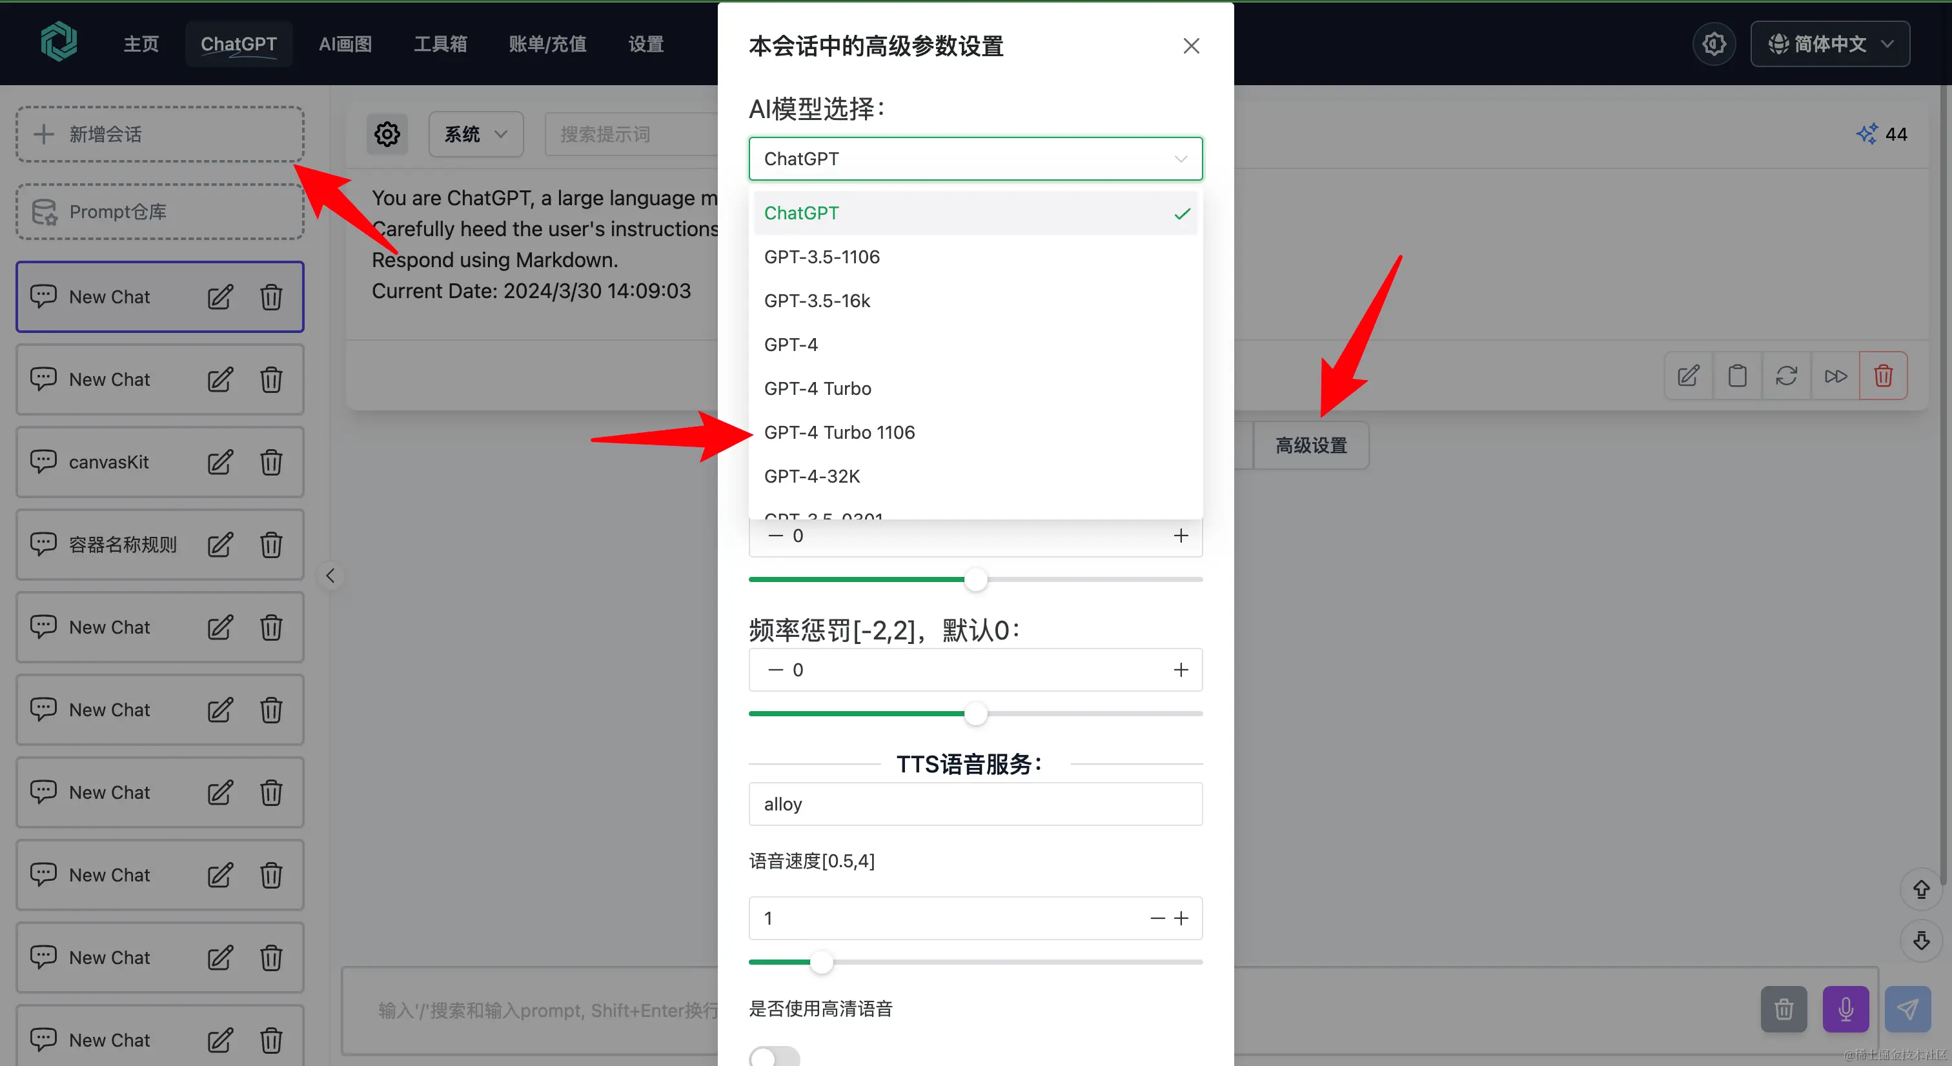
Task: Open 账单/充值 nav item
Action: click(547, 44)
